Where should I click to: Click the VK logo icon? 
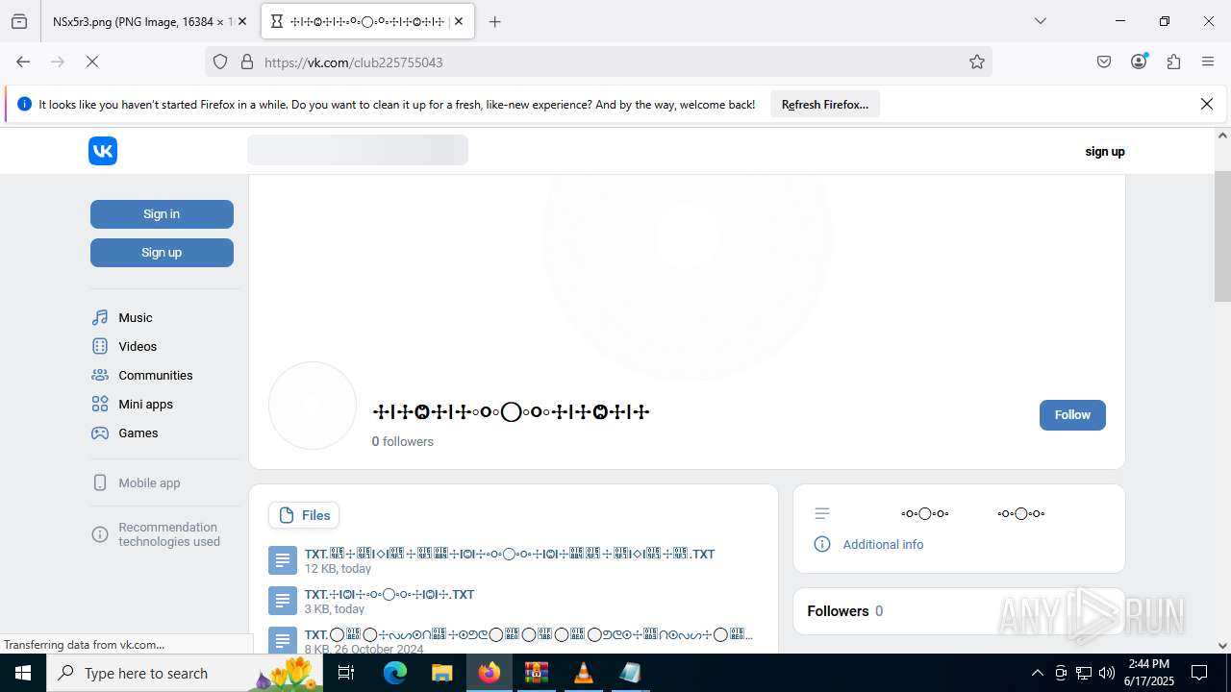103,151
